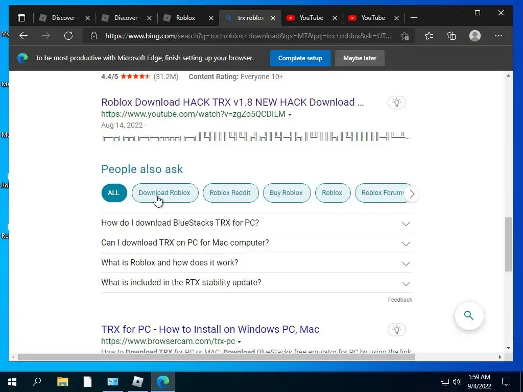Go back to previous page
The height and width of the screenshot is (392, 523).
point(23,36)
